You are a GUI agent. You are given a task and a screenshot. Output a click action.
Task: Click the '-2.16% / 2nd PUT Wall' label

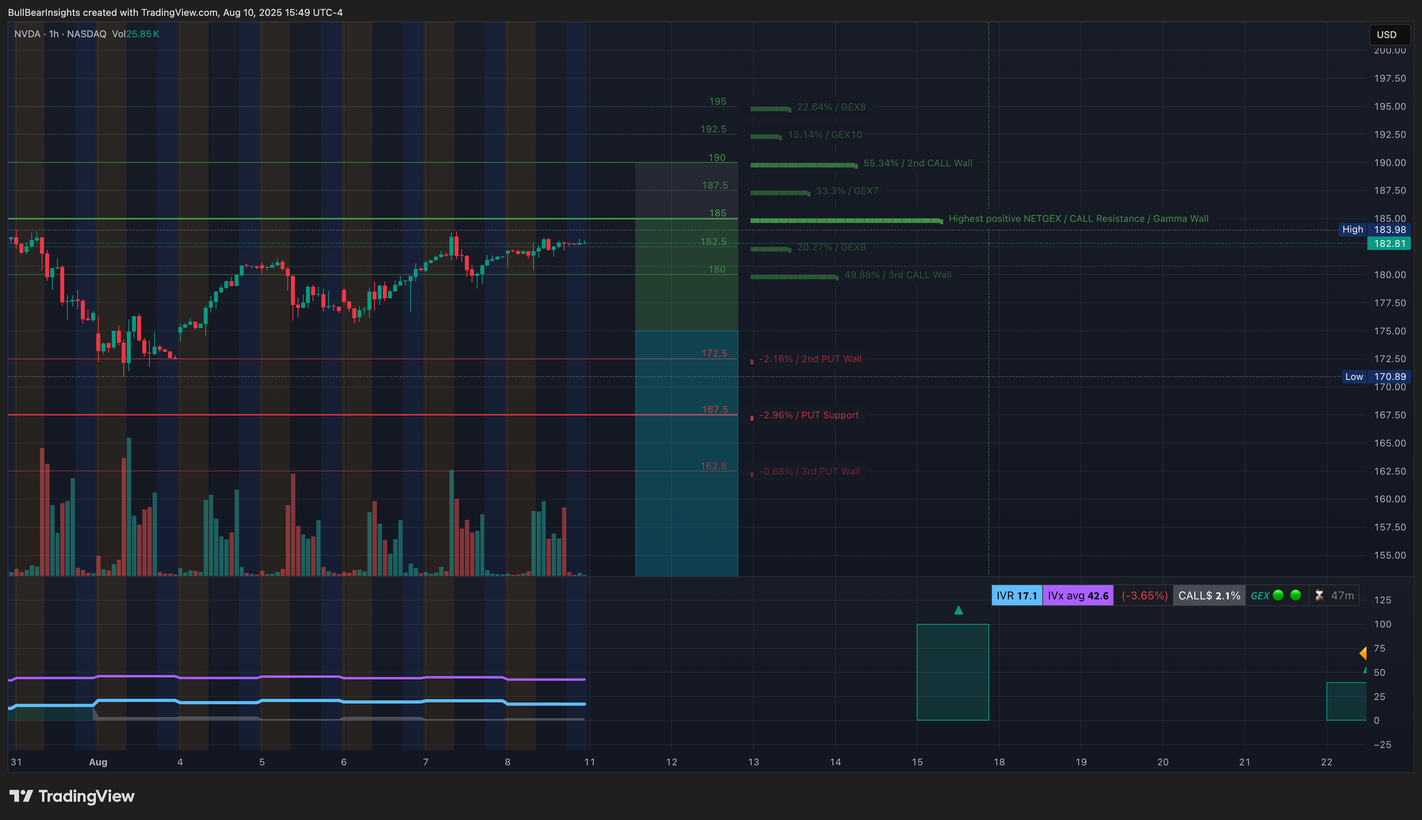810,359
